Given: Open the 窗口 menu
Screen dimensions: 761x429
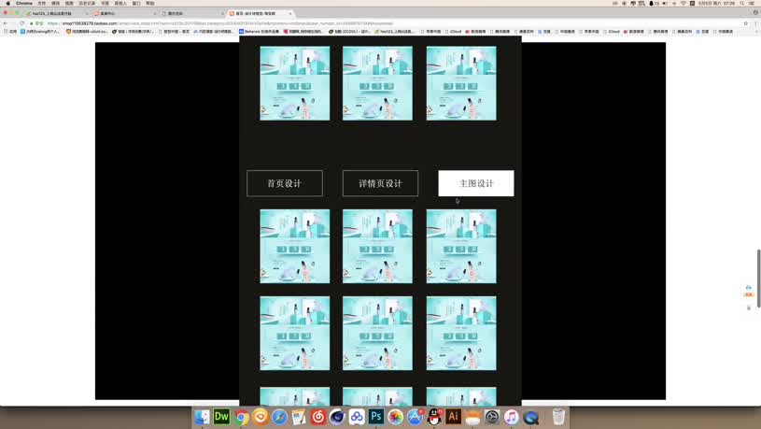Looking at the screenshot, I should pos(136,3).
